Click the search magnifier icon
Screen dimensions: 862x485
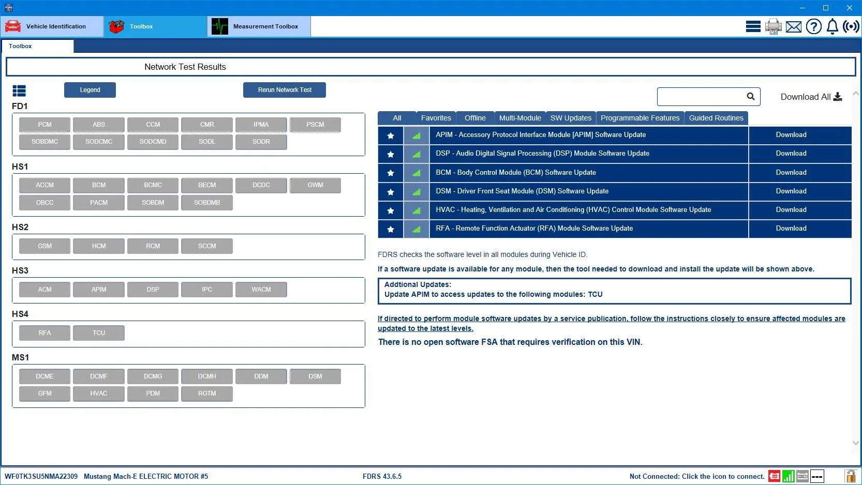pos(751,96)
